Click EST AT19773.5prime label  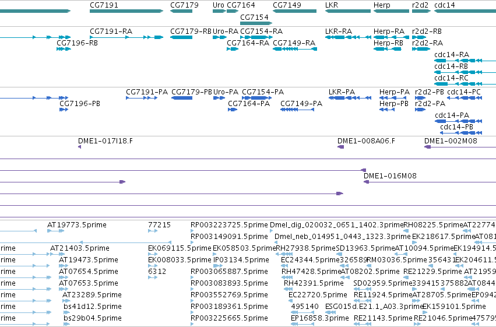[x=77, y=225]
